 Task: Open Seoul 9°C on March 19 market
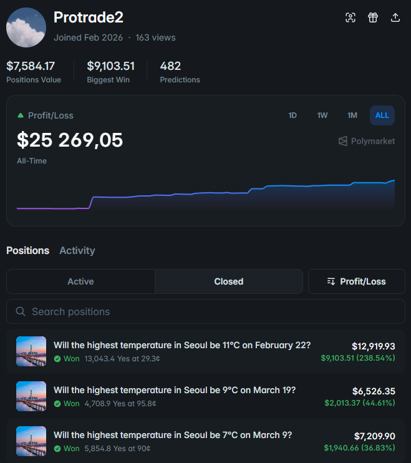click(175, 390)
